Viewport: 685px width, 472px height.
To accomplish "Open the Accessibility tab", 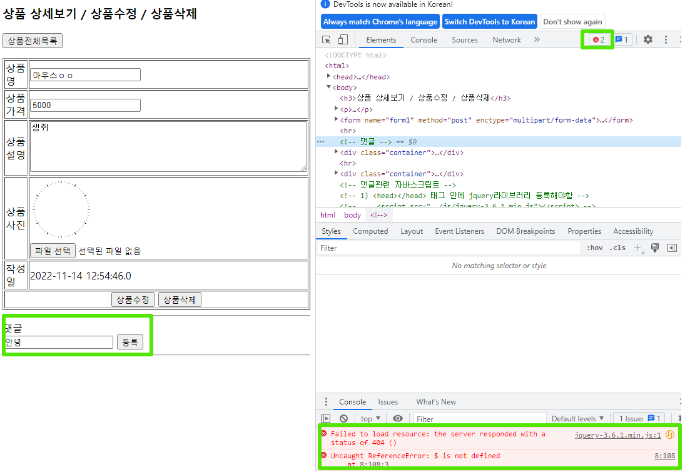I will coord(633,231).
